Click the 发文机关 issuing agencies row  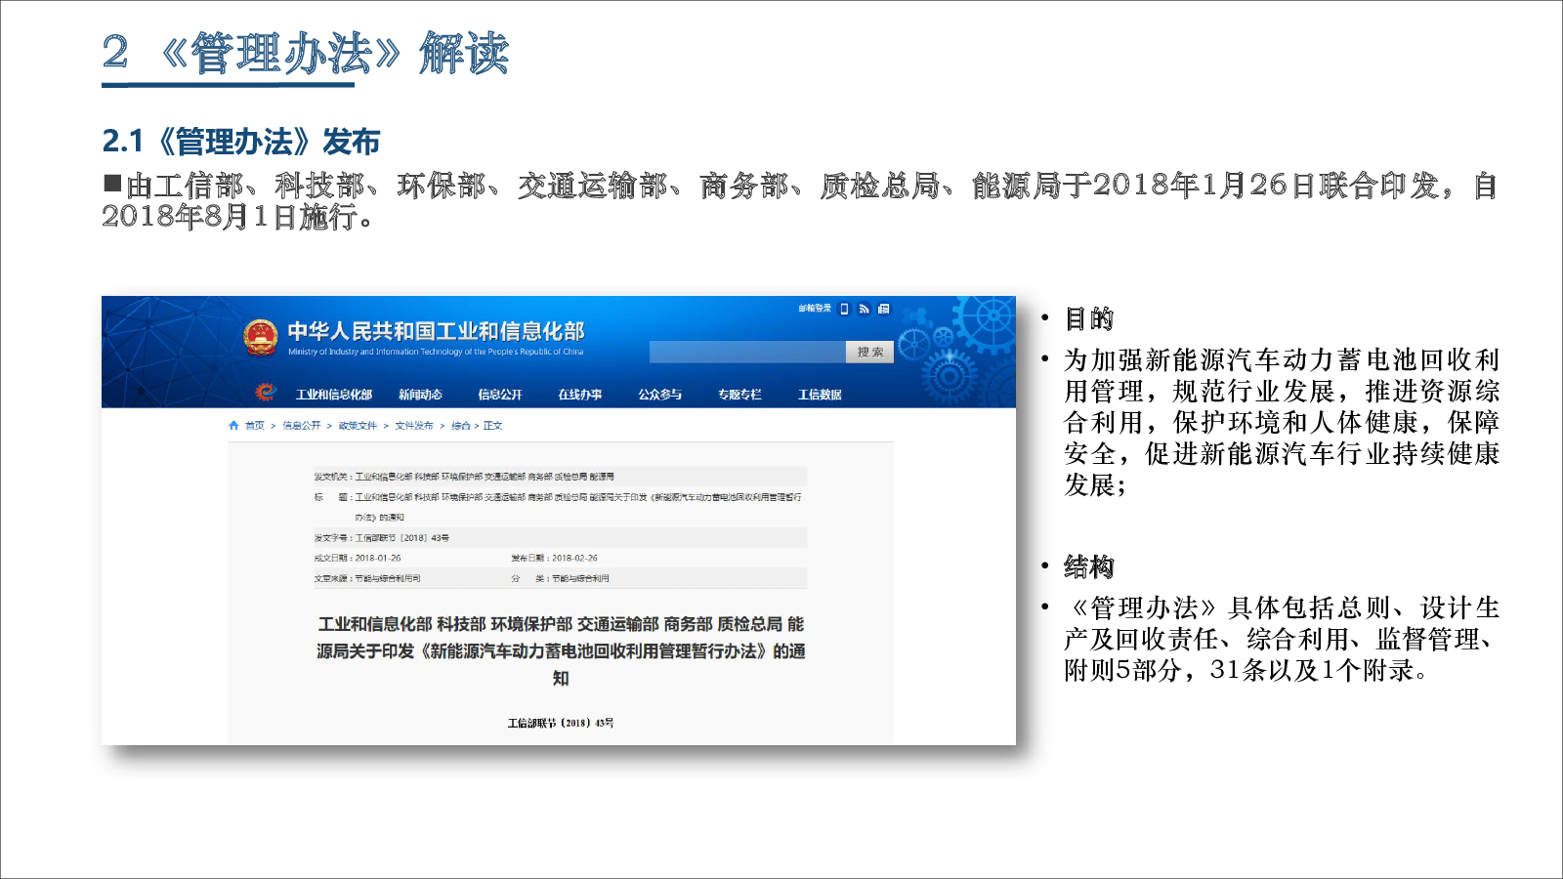click(561, 477)
